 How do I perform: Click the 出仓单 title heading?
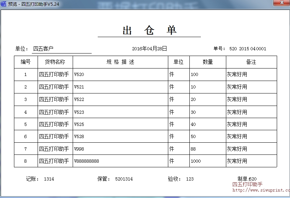(149, 30)
